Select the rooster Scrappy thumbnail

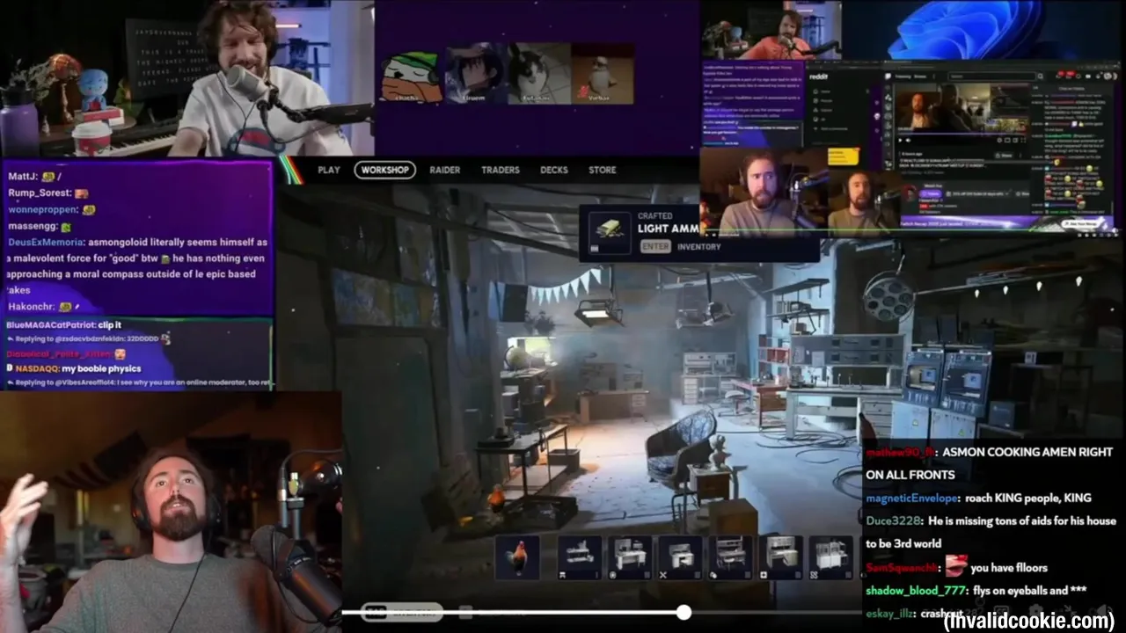tap(517, 557)
